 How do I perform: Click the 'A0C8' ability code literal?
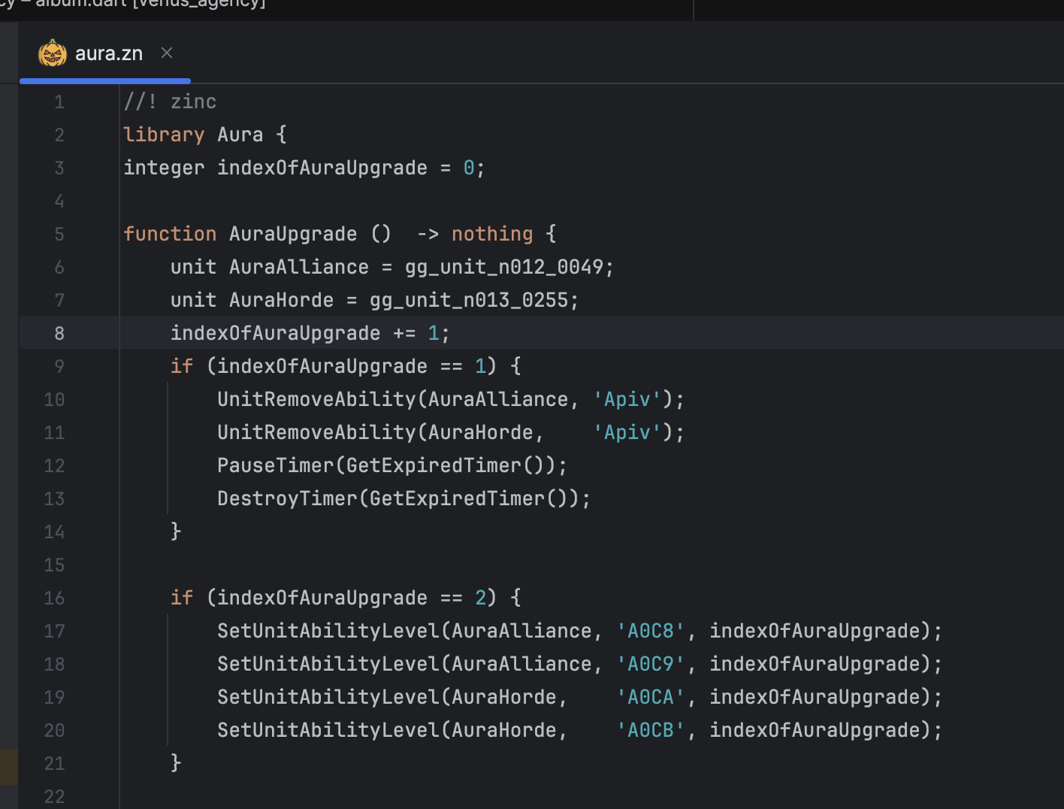tap(651, 631)
